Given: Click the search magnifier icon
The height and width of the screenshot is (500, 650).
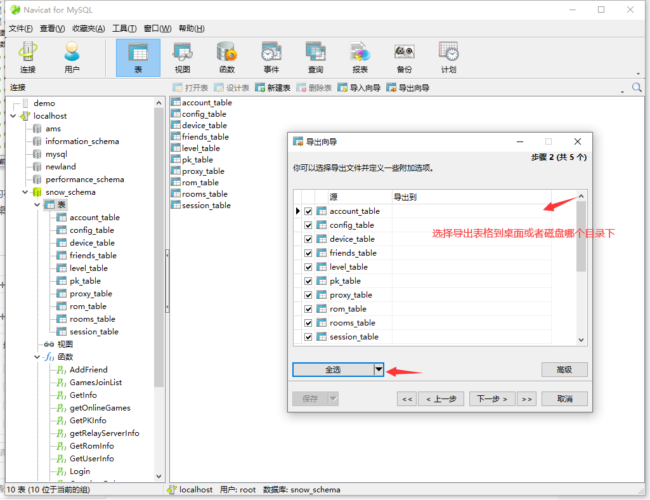Looking at the screenshot, I should [637, 88].
